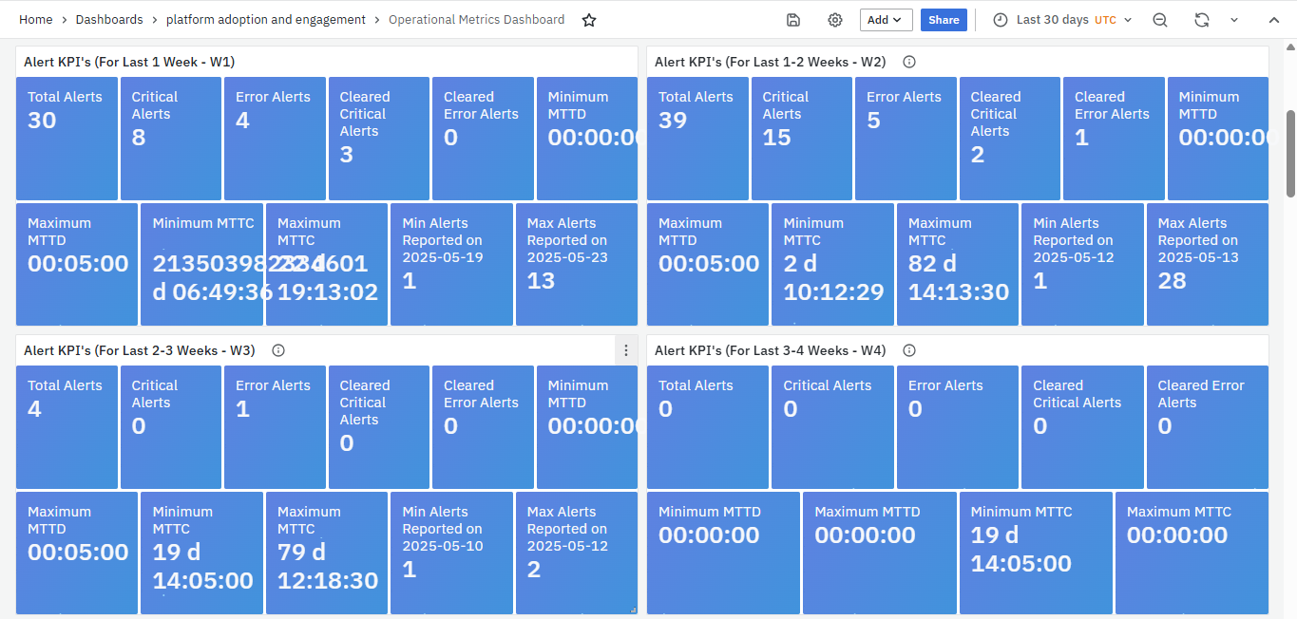Click the save dashboard icon
The height and width of the screenshot is (619, 1297).
(x=793, y=20)
